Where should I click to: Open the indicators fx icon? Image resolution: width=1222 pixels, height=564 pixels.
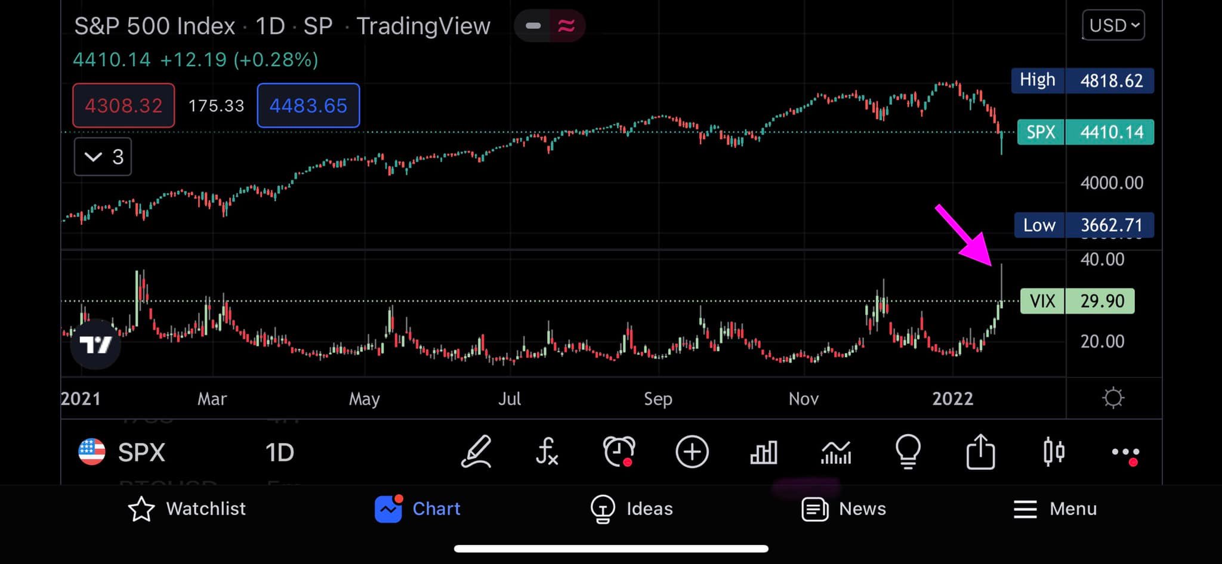pos(547,452)
